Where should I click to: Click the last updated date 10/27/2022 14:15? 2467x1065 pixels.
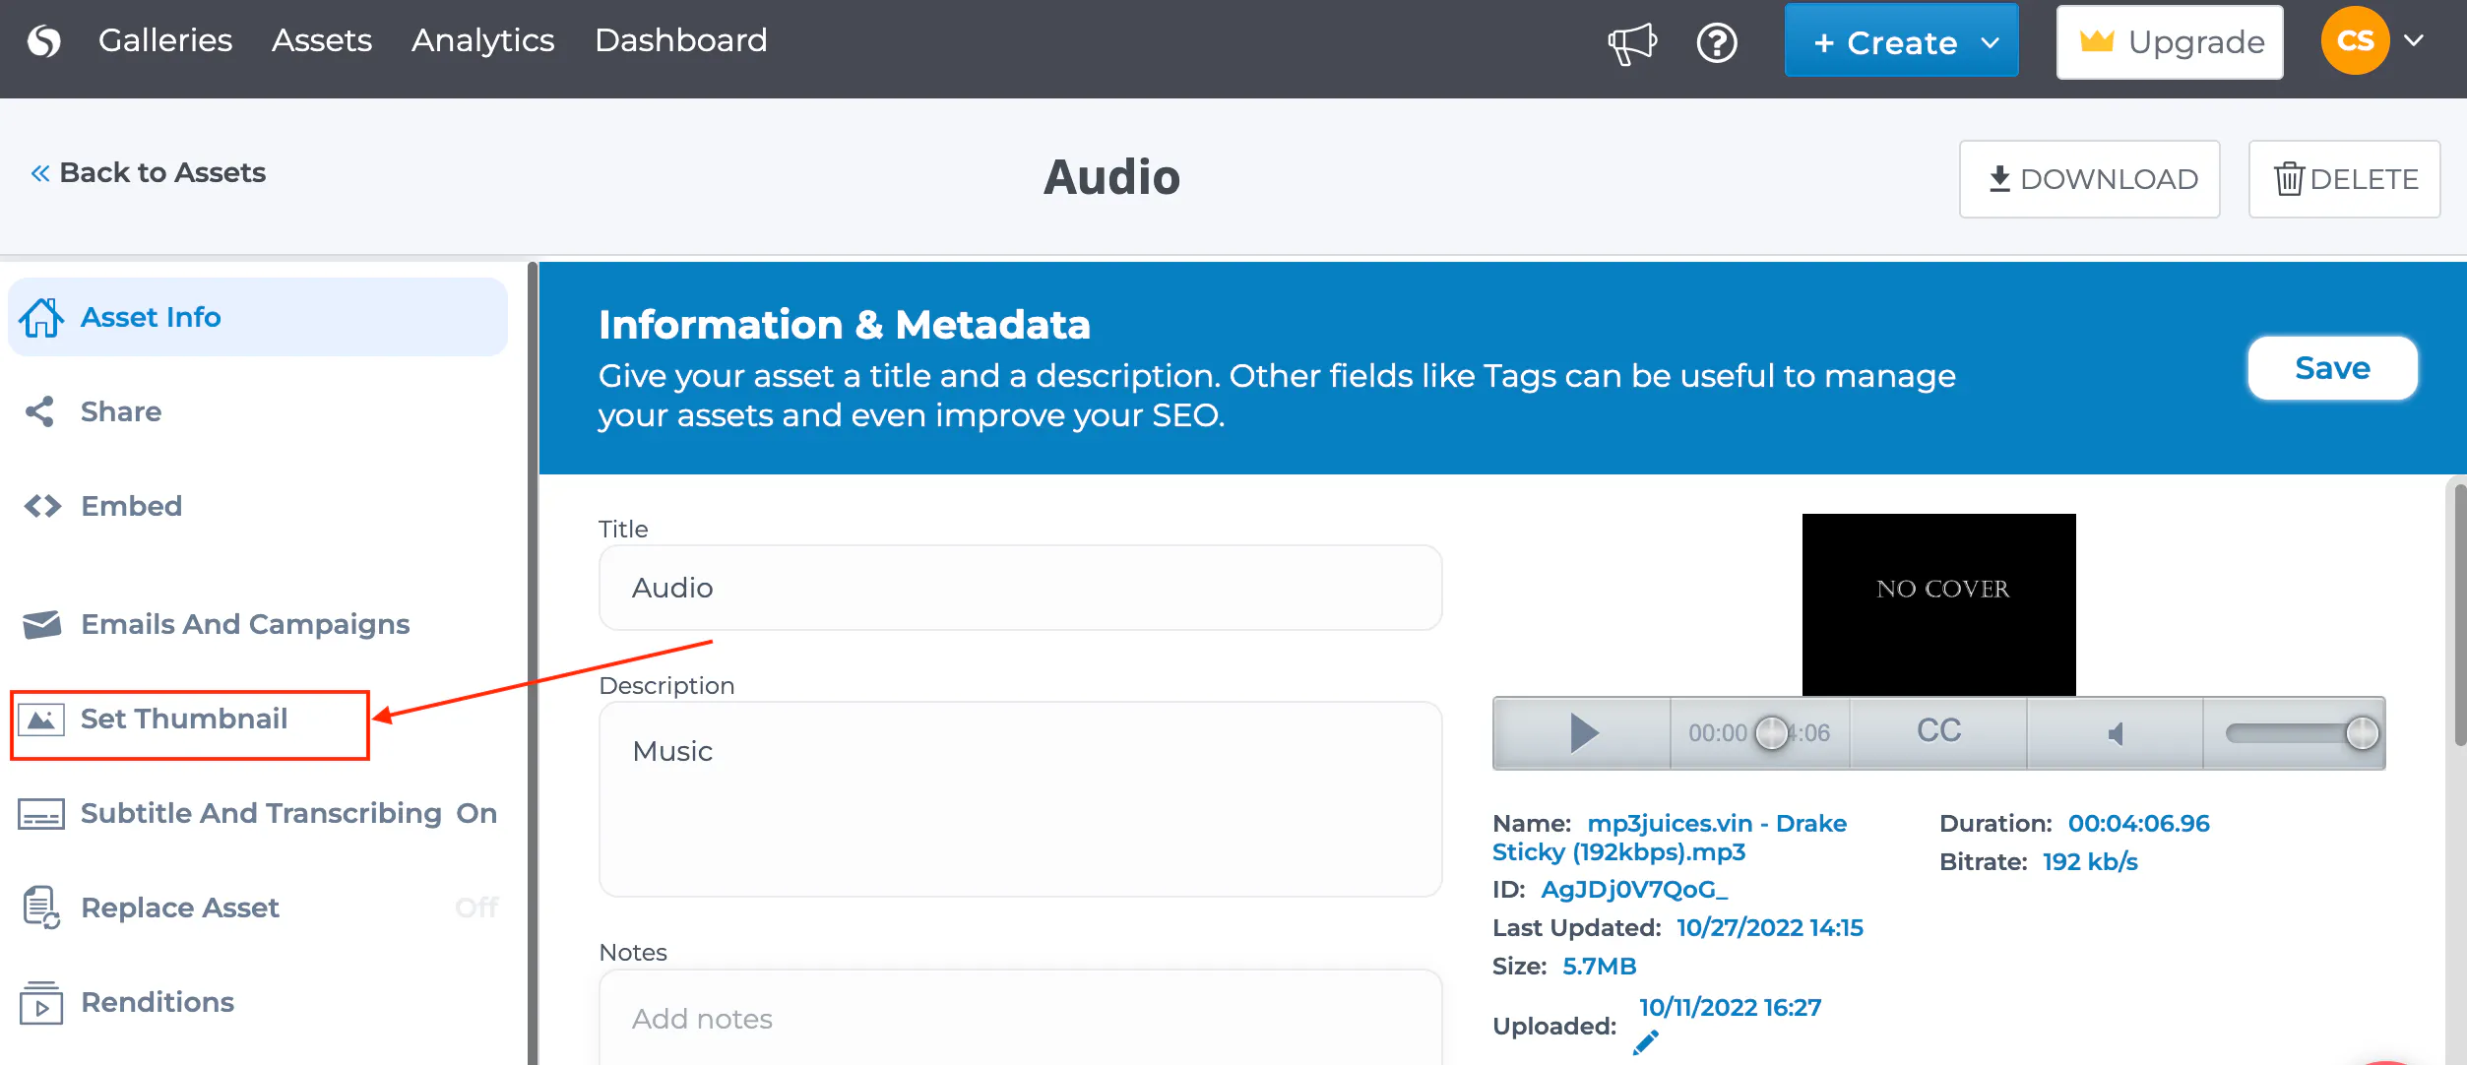(1770, 928)
